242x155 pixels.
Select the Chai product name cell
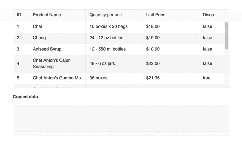37,26
